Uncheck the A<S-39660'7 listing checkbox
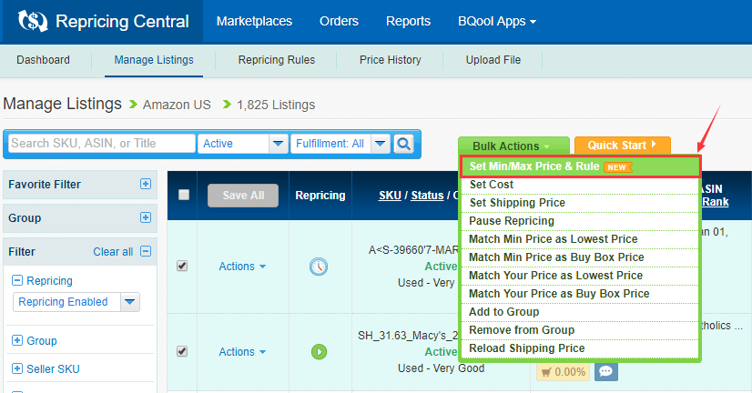This screenshot has height=393, width=752. point(182,266)
